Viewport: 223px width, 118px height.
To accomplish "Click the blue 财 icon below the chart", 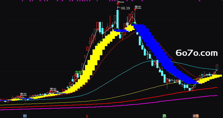I will (25, 116).
